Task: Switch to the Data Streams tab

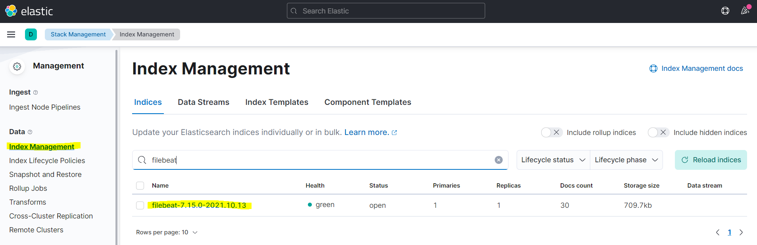Action: click(x=204, y=102)
